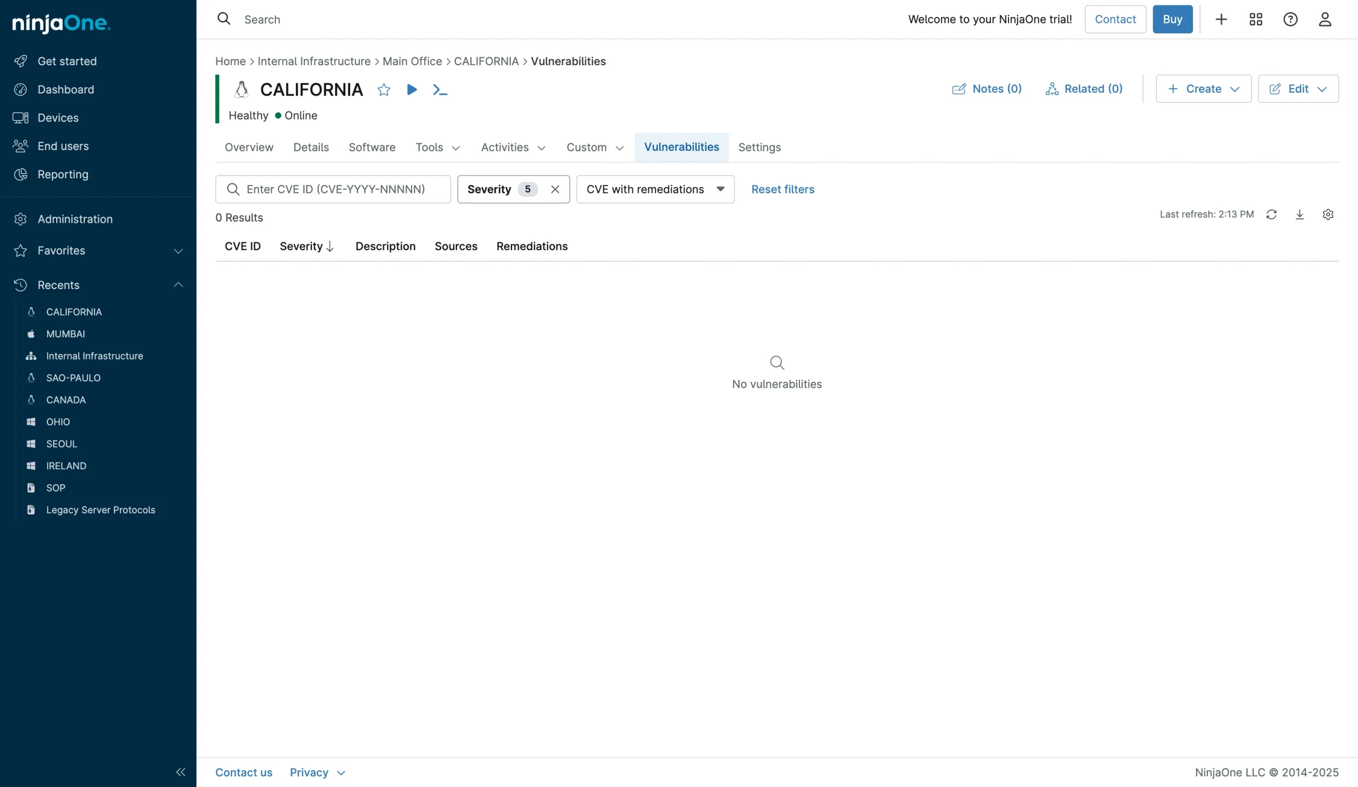
Task: Click the CVE ID search field
Action: tap(333, 189)
